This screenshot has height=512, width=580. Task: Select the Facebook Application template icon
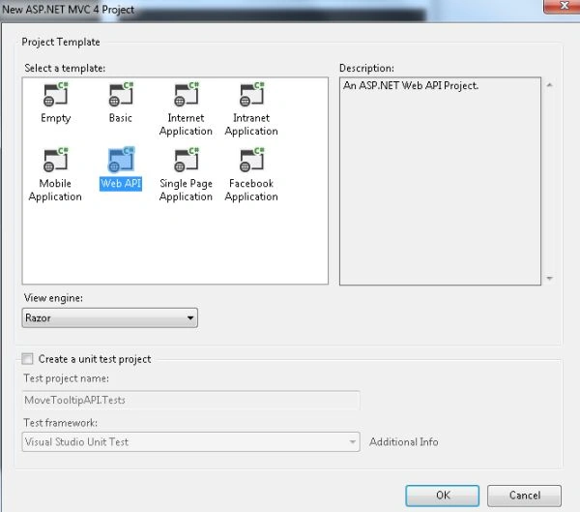(252, 160)
